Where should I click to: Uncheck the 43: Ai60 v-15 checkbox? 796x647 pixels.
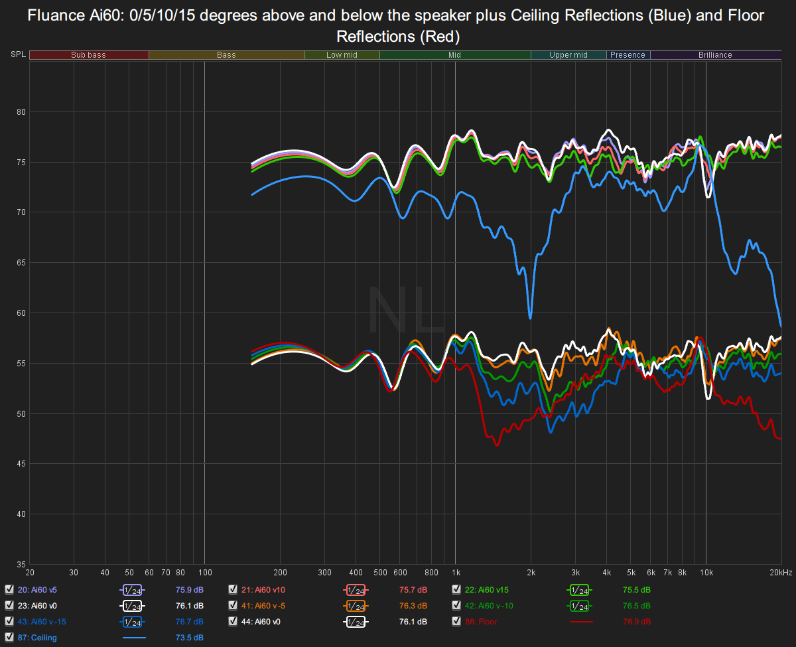[9, 622]
